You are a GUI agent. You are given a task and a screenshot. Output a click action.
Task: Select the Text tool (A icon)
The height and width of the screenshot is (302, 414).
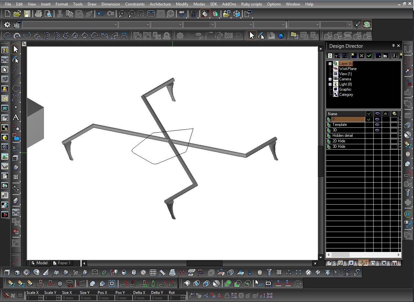(16, 118)
